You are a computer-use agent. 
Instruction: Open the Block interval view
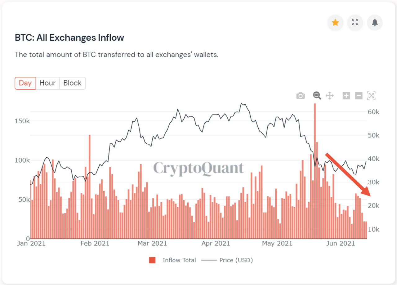[72, 83]
